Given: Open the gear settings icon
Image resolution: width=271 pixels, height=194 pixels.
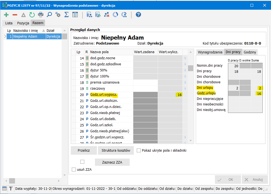Looking at the screenshot, I should coord(58,15).
